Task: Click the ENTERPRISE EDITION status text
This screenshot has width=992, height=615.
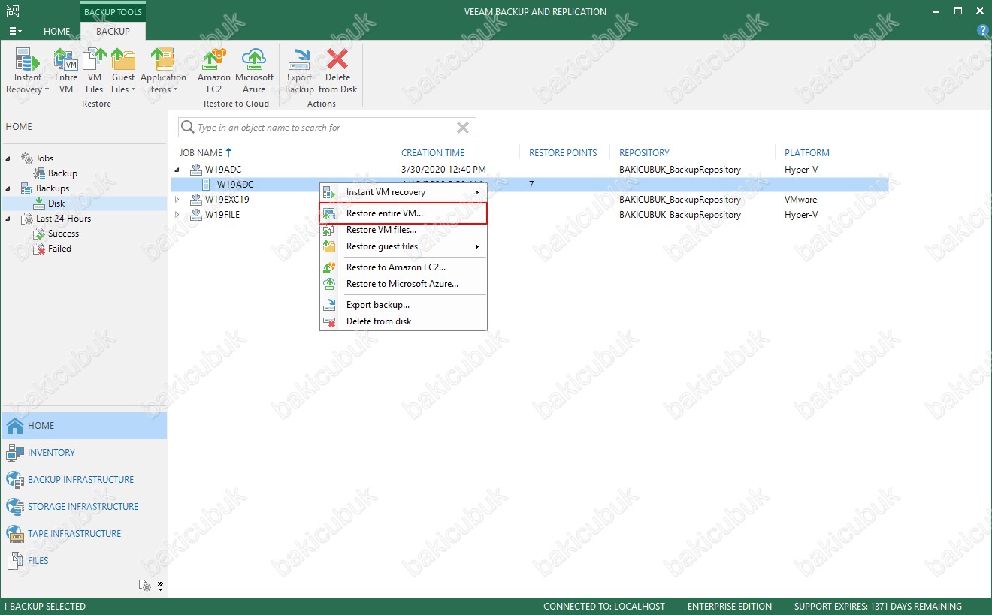Action: tap(730, 607)
